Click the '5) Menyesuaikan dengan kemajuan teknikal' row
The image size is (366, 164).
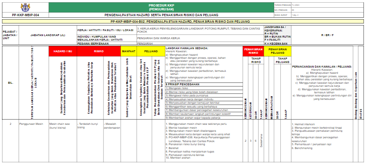tap(204, 103)
